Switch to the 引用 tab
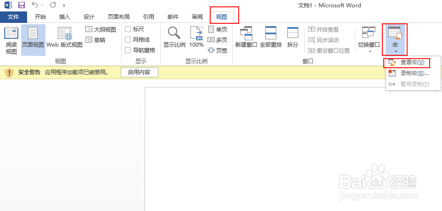 pos(149,17)
